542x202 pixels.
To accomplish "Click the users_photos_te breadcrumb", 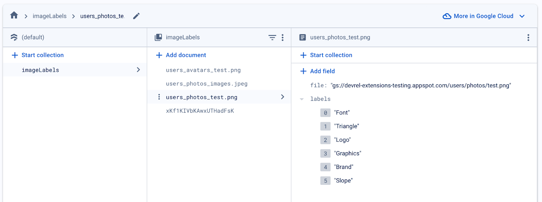I will (102, 16).
